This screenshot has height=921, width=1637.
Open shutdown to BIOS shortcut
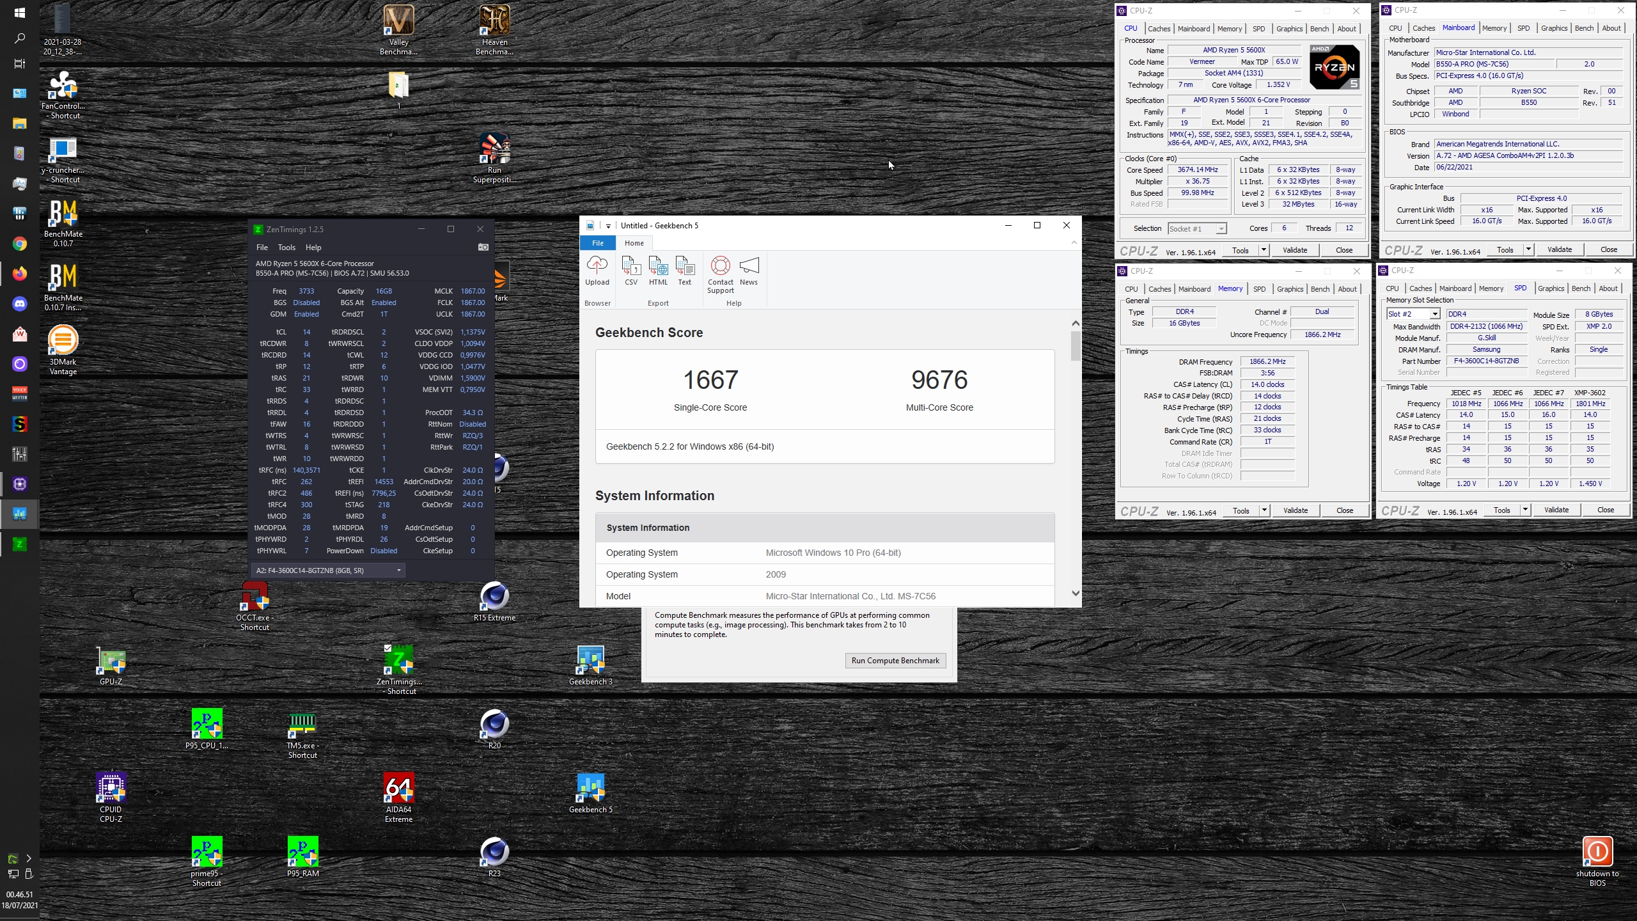click(x=1597, y=862)
